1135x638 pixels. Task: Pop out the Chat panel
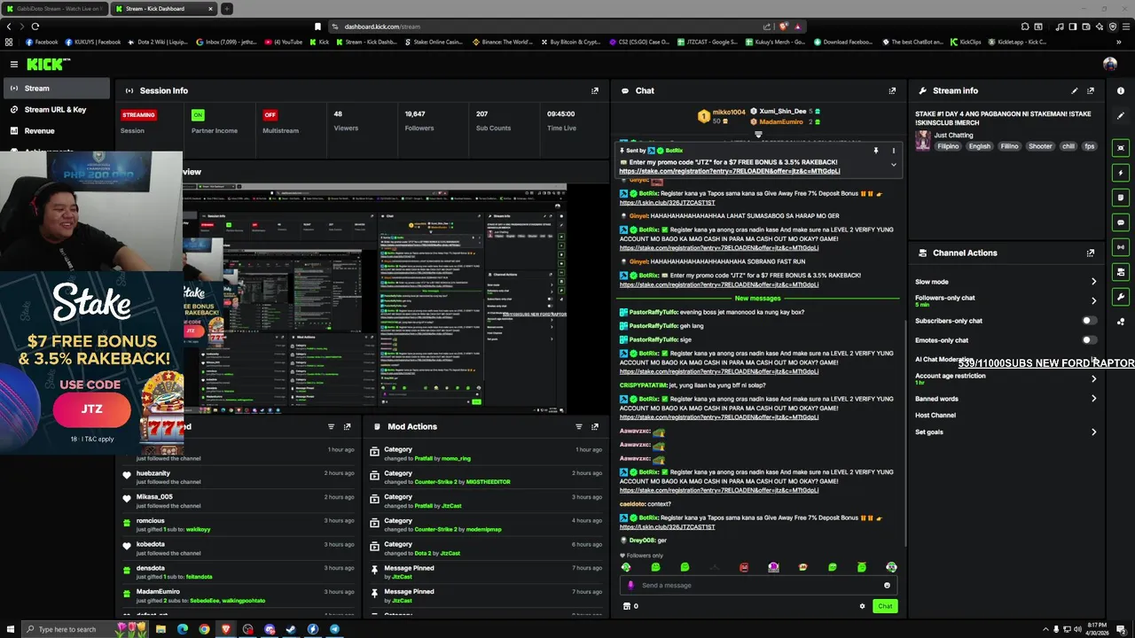(892, 90)
